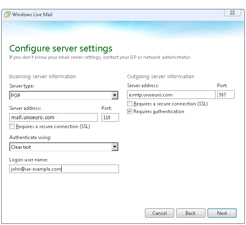The width and height of the screenshot is (246, 225).
Task: Click the Windows Live Mail title bar icon
Action: coord(7,15)
